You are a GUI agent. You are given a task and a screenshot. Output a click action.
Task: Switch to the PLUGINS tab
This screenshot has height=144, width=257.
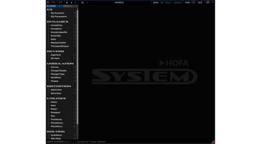click(x=54, y=6)
